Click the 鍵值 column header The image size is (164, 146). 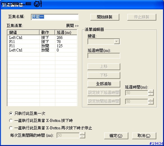23,32
